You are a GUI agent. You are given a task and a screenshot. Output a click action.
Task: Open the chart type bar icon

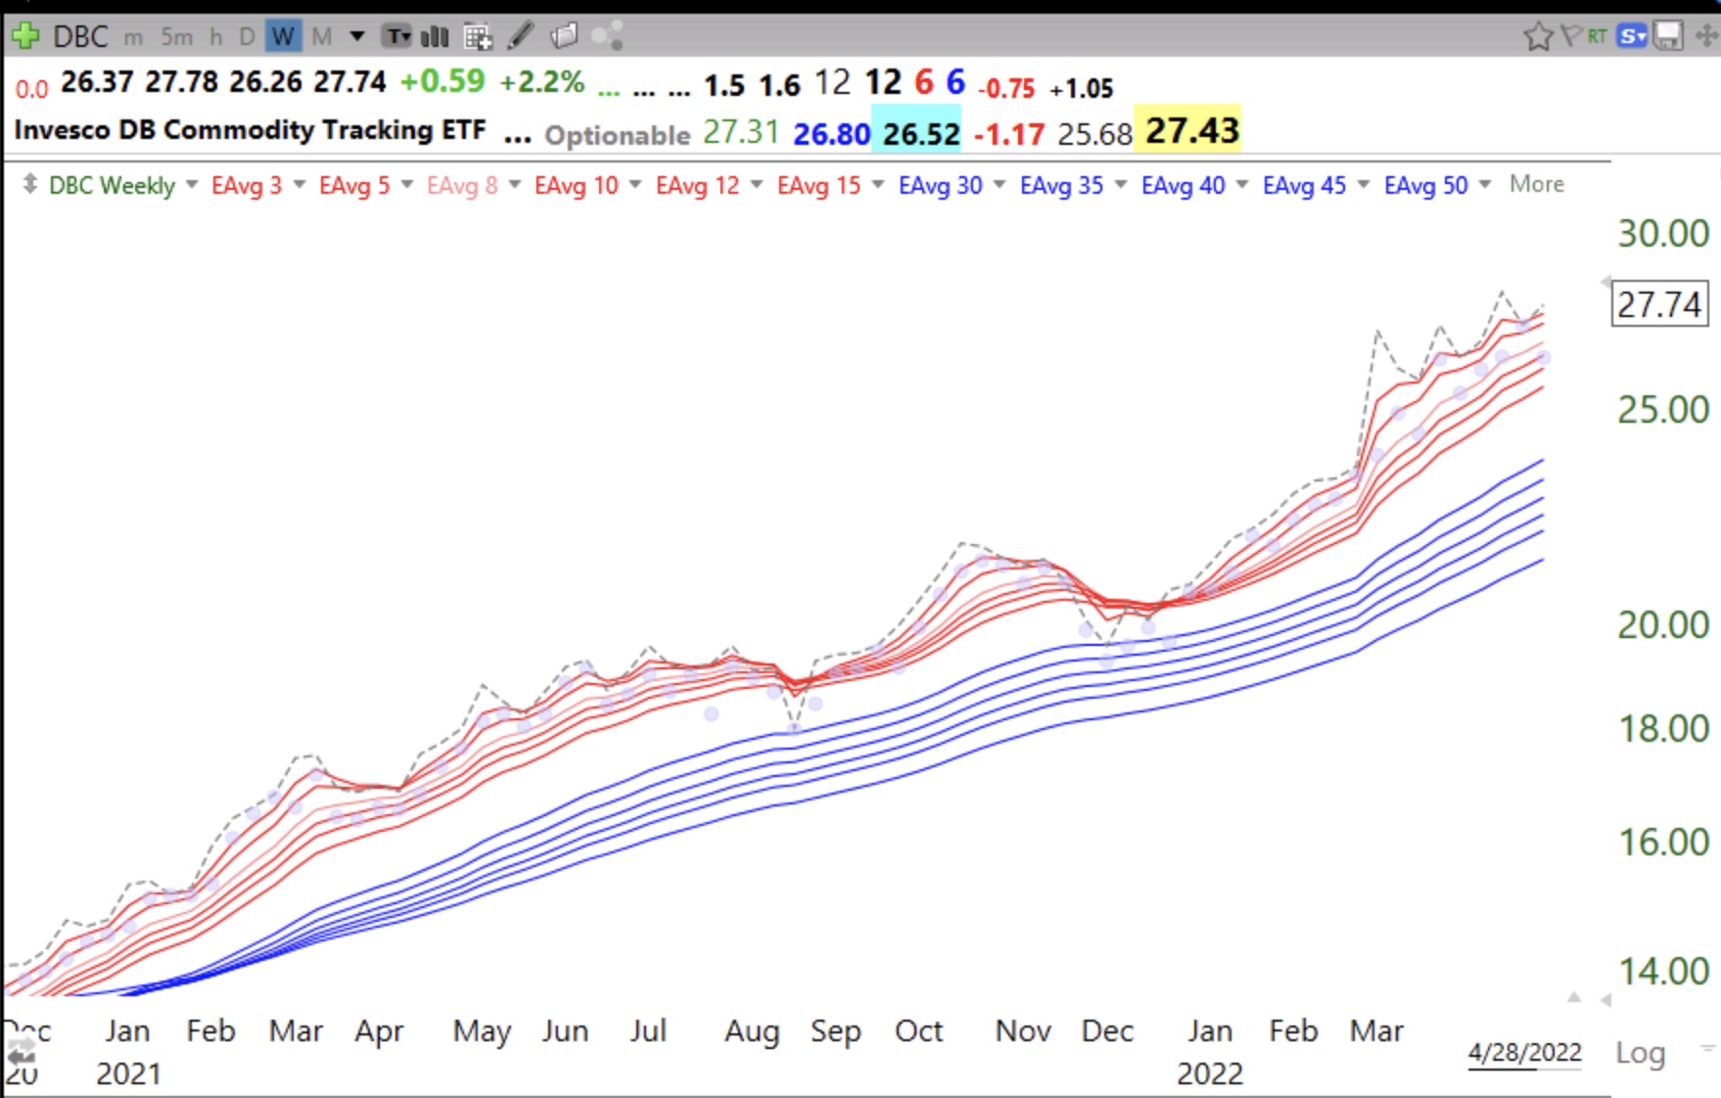(x=435, y=37)
